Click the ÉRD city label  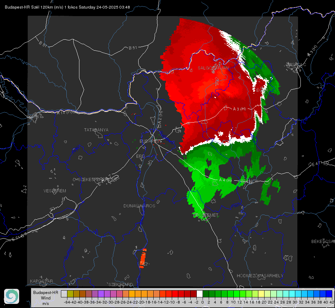coord(140,156)
